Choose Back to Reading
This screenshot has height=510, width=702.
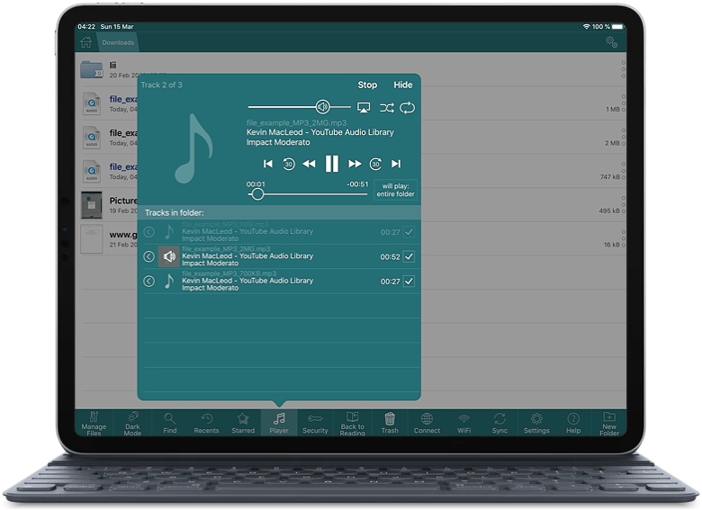(x=352, y=423)
